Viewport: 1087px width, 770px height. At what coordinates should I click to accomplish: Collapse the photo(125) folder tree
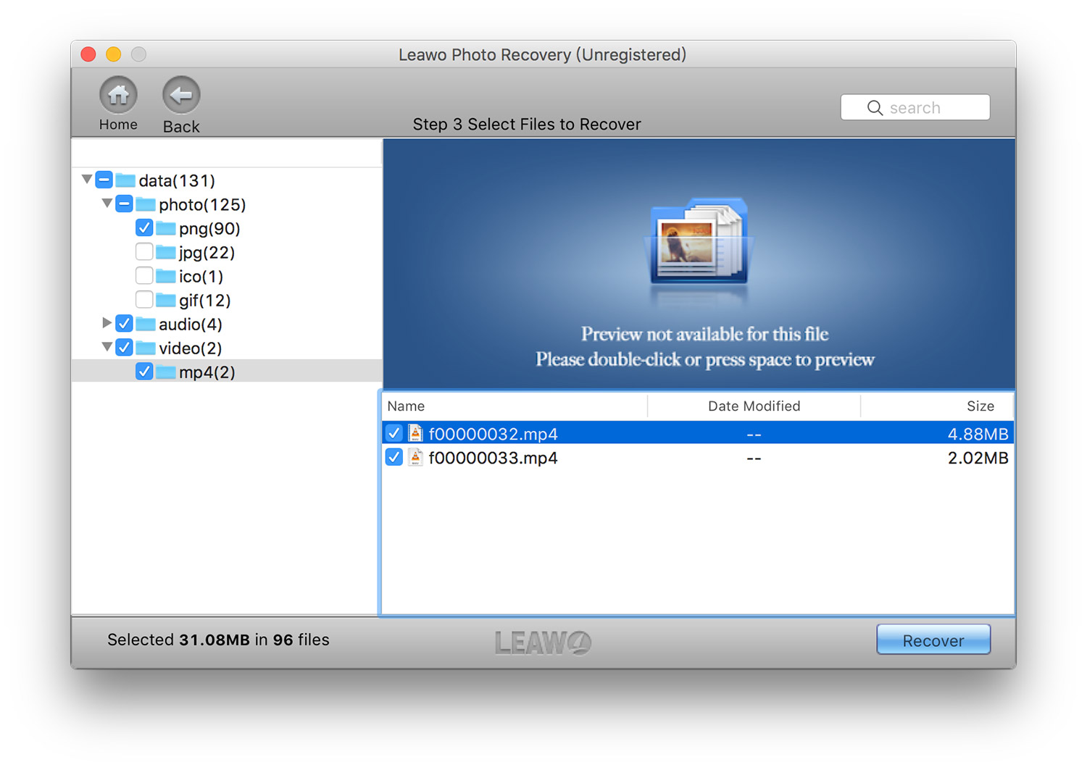coord(107,204)
